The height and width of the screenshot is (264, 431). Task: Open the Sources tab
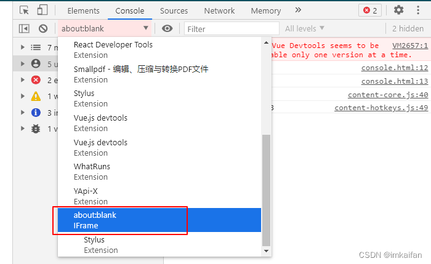point(174,10)
